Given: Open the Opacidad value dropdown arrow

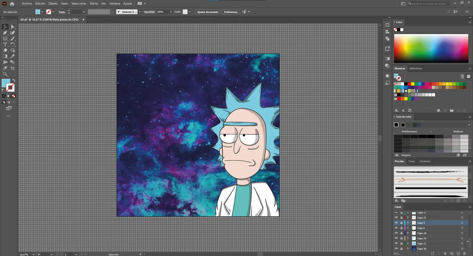Looking at the screenshot, I should tap(171, 12).
